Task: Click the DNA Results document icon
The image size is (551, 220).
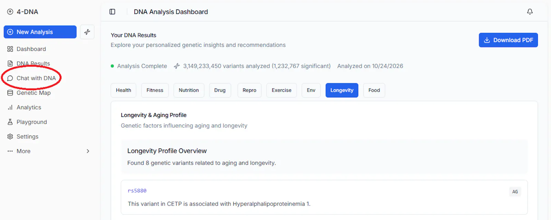Action: click(10, 64)
